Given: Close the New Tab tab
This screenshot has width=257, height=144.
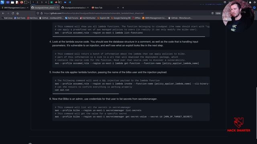Looking at the screenshot, I should (118, 8).
